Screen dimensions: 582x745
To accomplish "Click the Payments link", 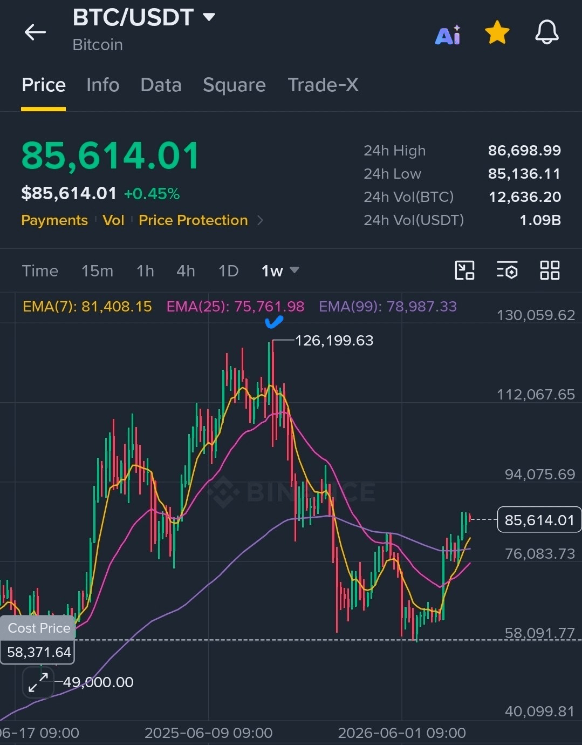I will tap(54, 220).
